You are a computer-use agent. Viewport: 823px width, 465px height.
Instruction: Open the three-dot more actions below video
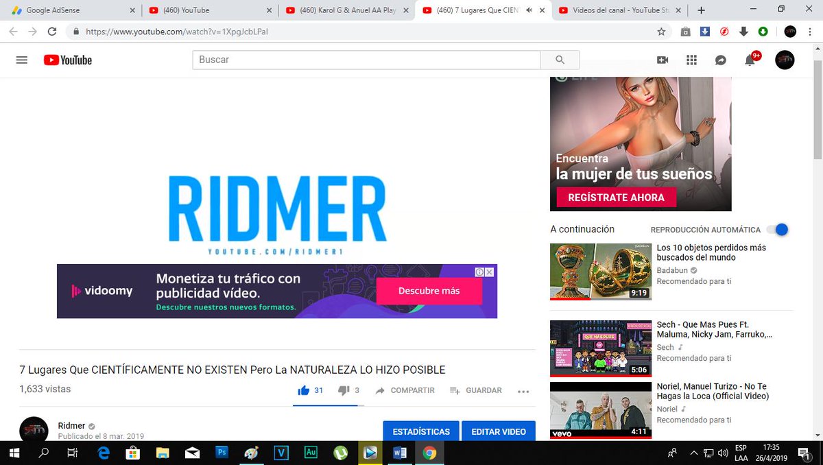(x=523, y=391)
